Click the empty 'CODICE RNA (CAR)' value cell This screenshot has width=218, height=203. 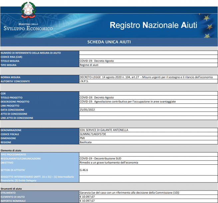(148, 57)
